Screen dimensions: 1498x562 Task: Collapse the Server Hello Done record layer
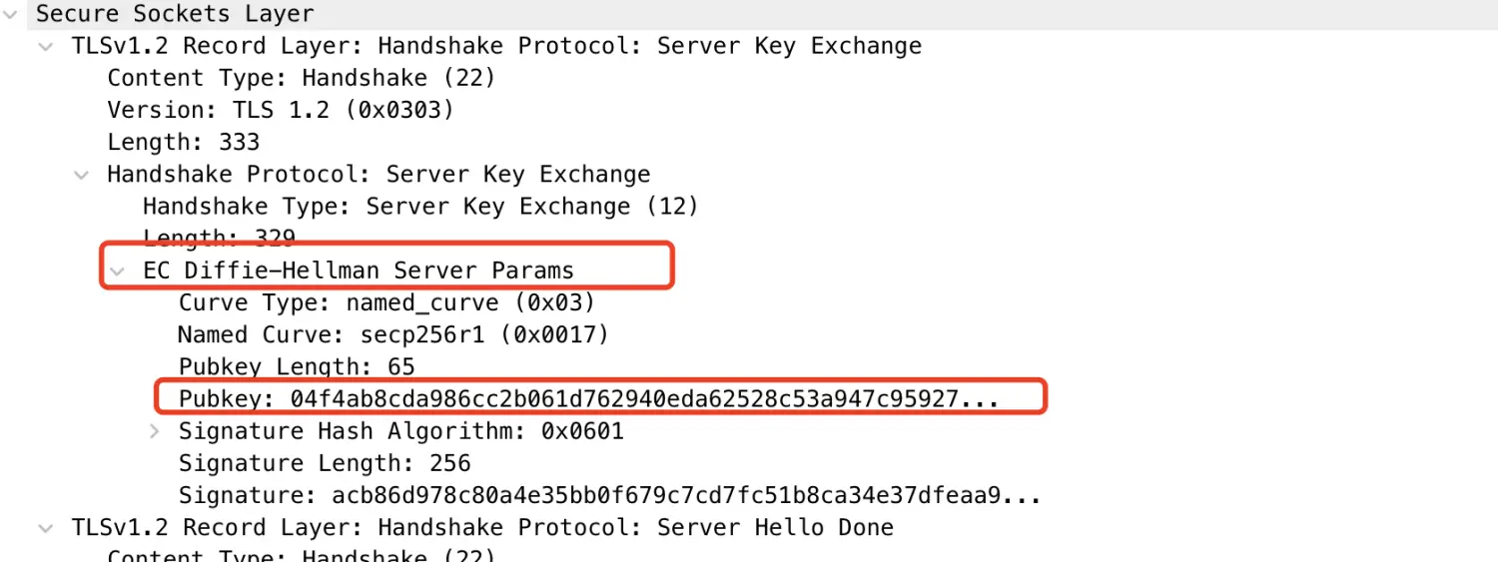[x=46, y=527]
